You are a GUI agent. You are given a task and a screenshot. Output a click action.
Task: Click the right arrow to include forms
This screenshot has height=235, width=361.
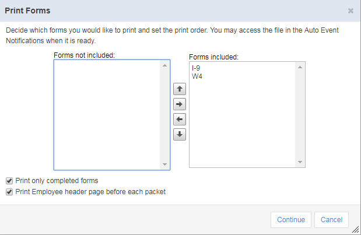coord(180,104)
